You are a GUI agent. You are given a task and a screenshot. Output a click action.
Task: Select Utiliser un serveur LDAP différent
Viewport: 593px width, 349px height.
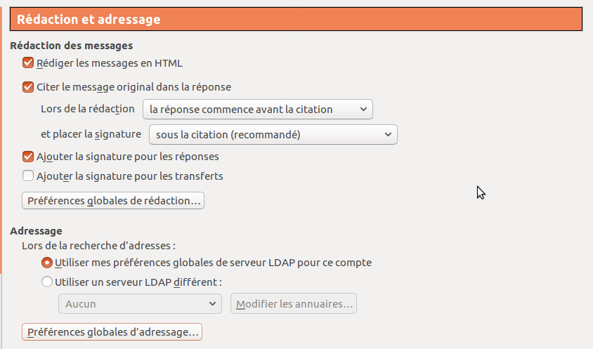[47, 282]
